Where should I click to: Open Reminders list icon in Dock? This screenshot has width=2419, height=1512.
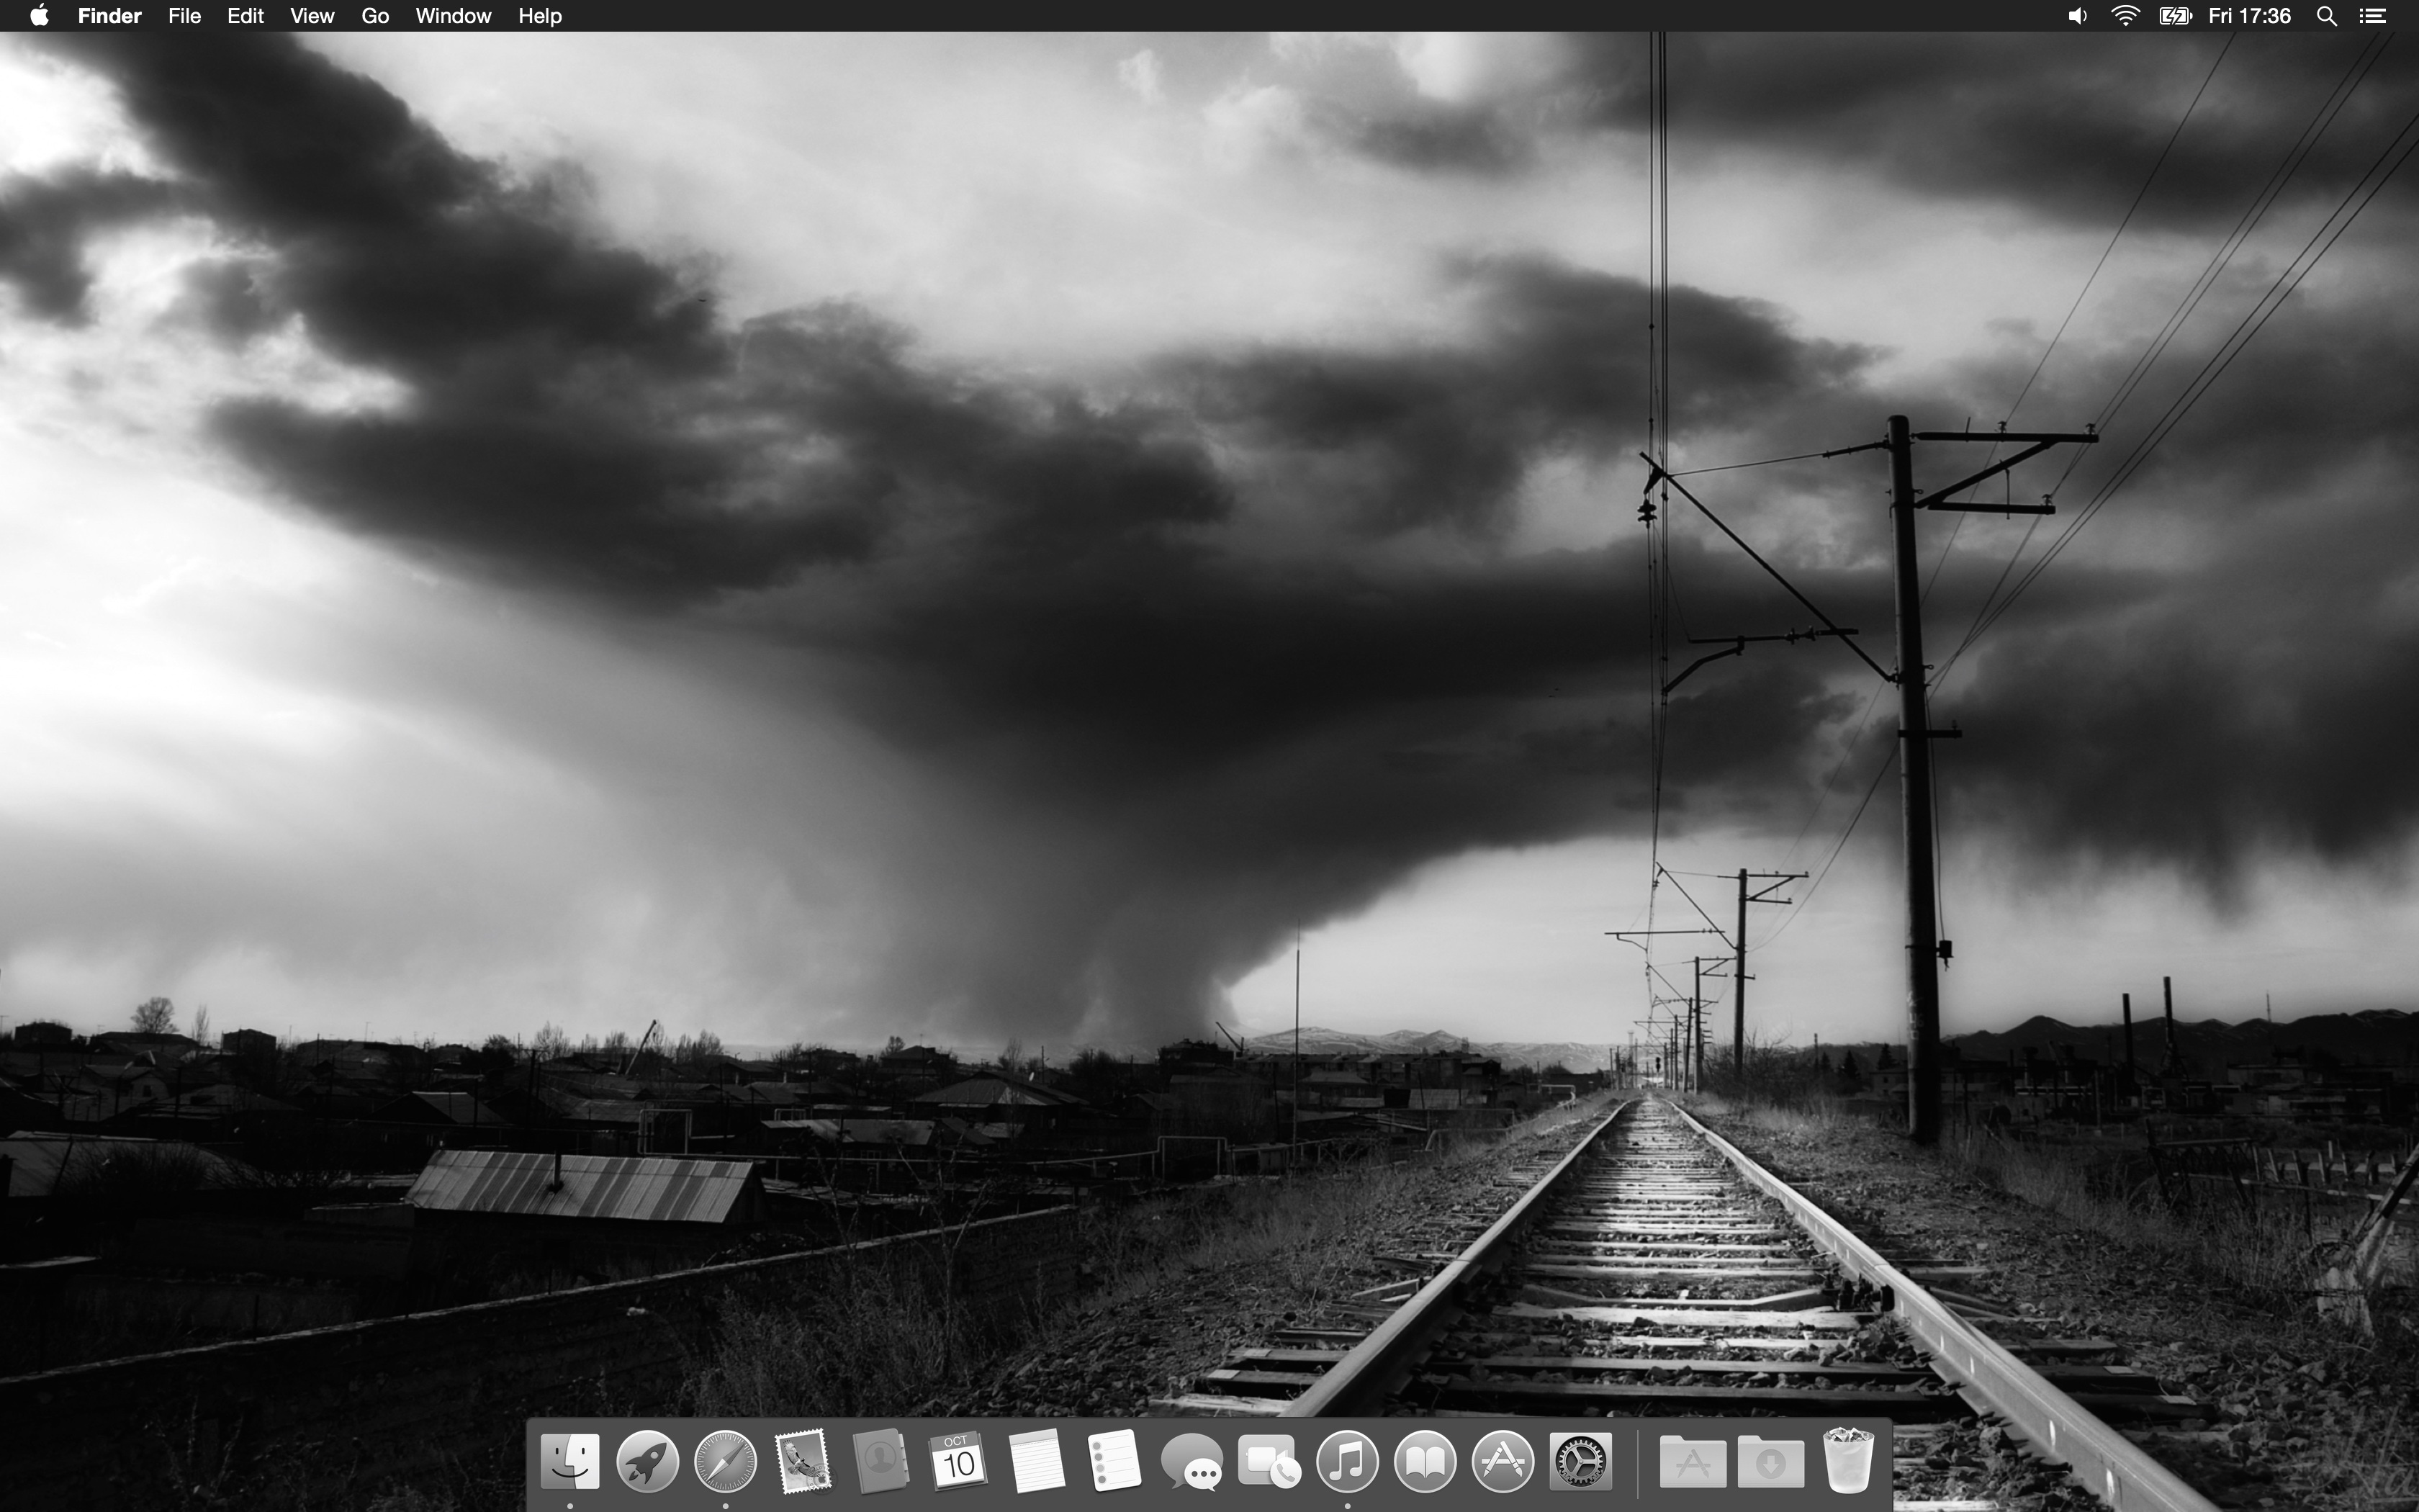tap(1114, 1462)
